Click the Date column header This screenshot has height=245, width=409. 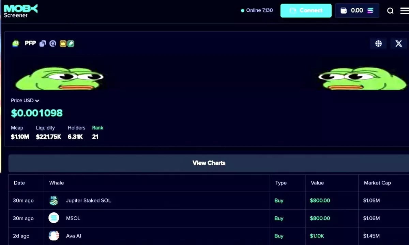pyautogui.click(x=19, y=183)
